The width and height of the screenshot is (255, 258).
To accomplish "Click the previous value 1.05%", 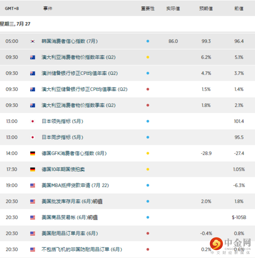I will click(x=239, y=169).
